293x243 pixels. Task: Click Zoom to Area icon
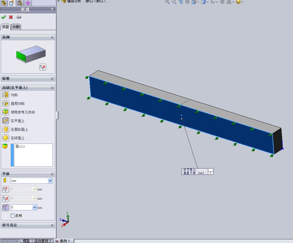click(x=174, y=2)
